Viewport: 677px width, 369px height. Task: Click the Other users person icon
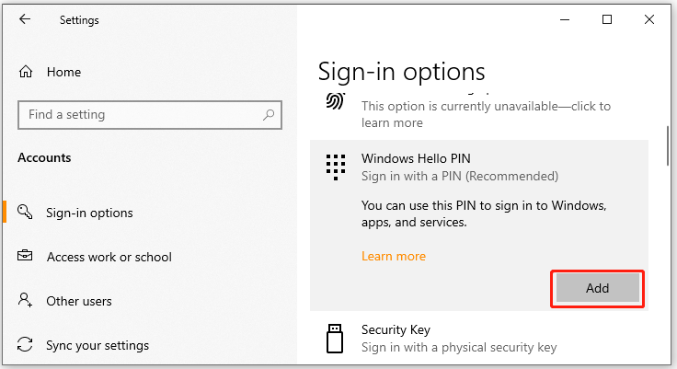tap(25, 301)
